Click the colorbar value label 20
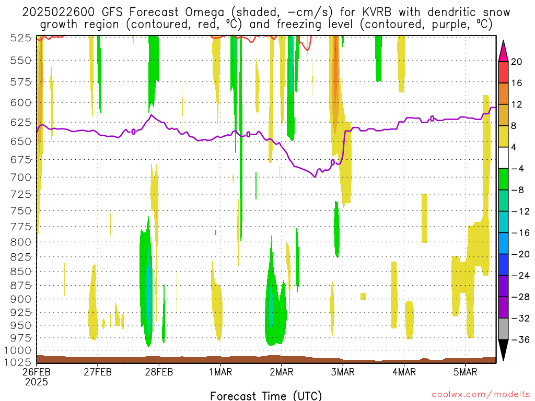 pos(517,62)
